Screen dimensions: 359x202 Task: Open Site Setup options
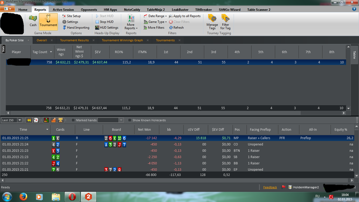(x=71, y=16)
